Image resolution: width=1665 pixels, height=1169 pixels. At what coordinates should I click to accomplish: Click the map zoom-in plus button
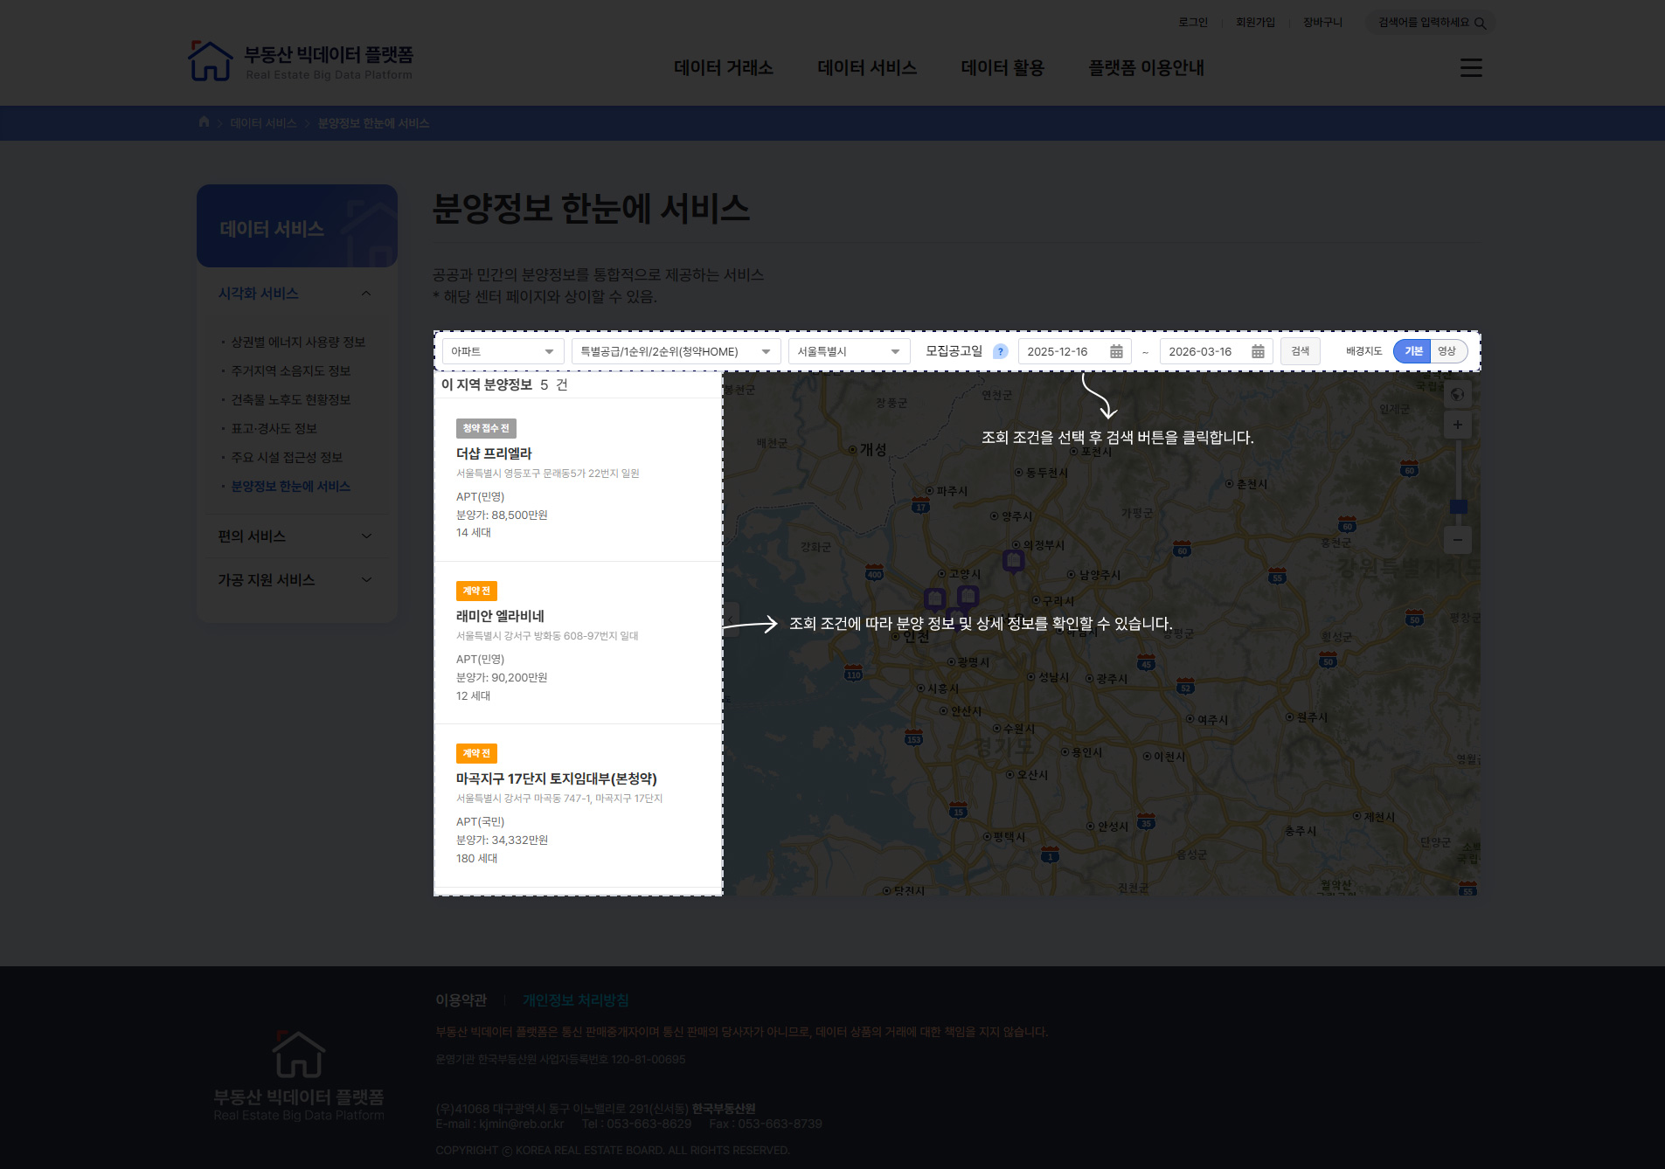pyautogui.click(x=1457, y=425)
